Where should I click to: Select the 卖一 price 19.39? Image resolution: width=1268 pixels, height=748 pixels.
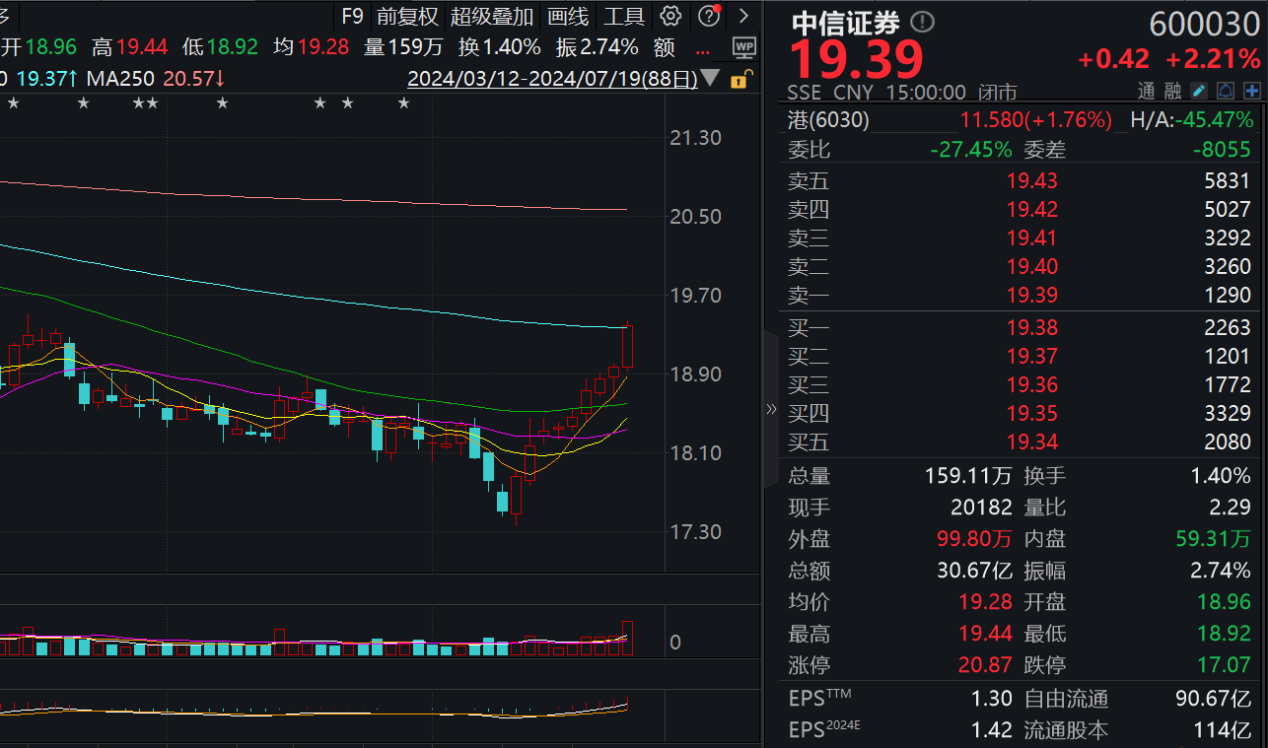(x=1031, y=295)
